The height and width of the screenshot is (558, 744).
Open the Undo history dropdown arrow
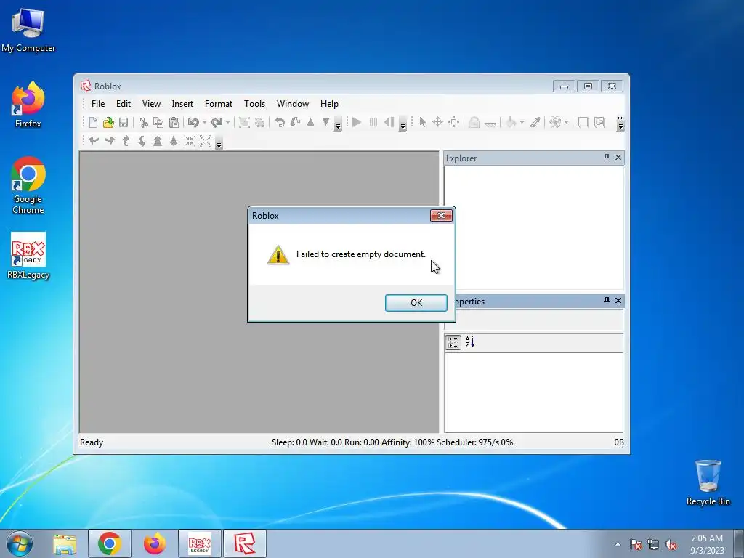click(x=204, y=122)
